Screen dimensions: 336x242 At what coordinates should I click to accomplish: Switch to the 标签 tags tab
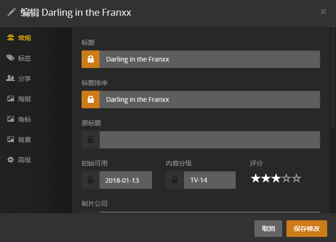click(x=24, y=58)
